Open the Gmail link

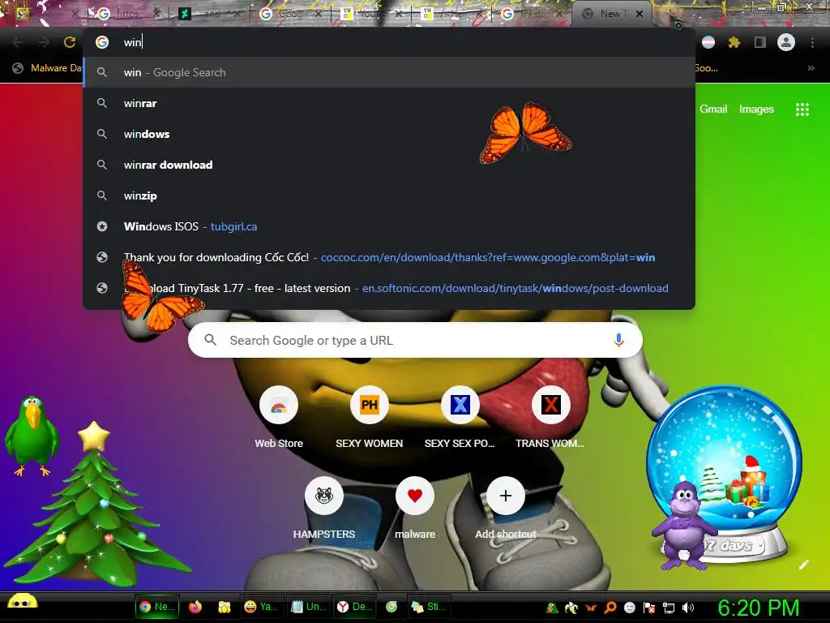[713, 110]
